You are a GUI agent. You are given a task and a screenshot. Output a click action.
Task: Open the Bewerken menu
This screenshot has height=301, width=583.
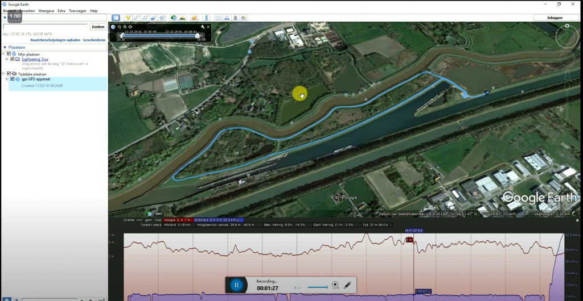point(27,11)
